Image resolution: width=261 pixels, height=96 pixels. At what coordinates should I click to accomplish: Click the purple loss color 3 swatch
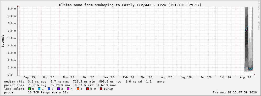coord(59,89)
